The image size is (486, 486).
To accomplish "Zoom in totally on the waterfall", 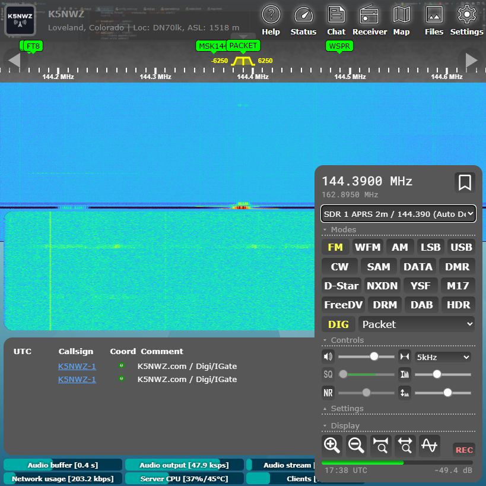I will 380,446.
